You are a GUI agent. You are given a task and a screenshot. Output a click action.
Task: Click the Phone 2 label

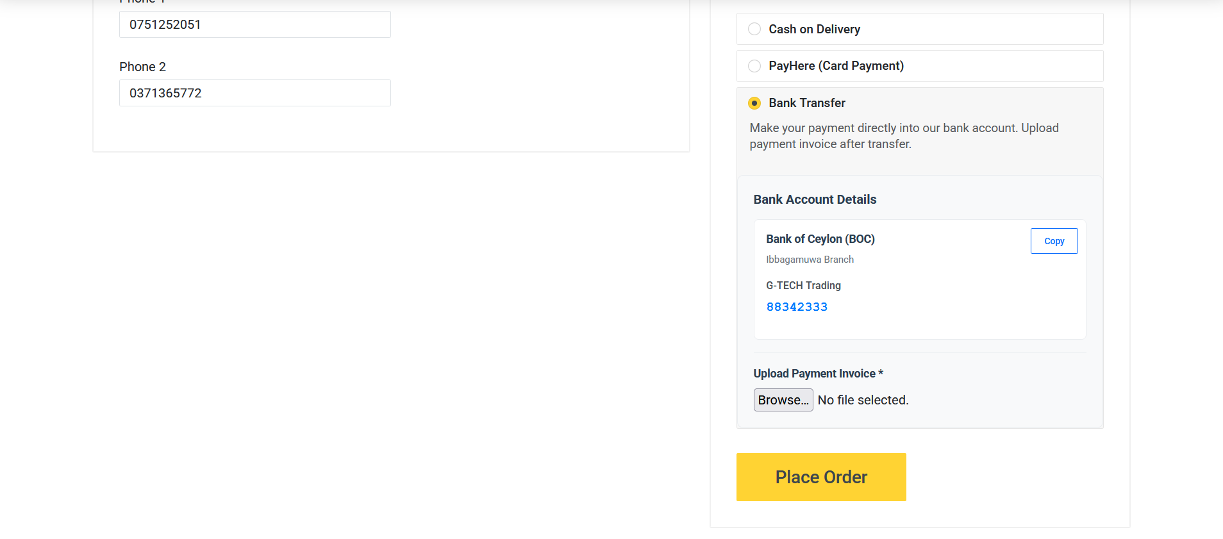[142, 66]
